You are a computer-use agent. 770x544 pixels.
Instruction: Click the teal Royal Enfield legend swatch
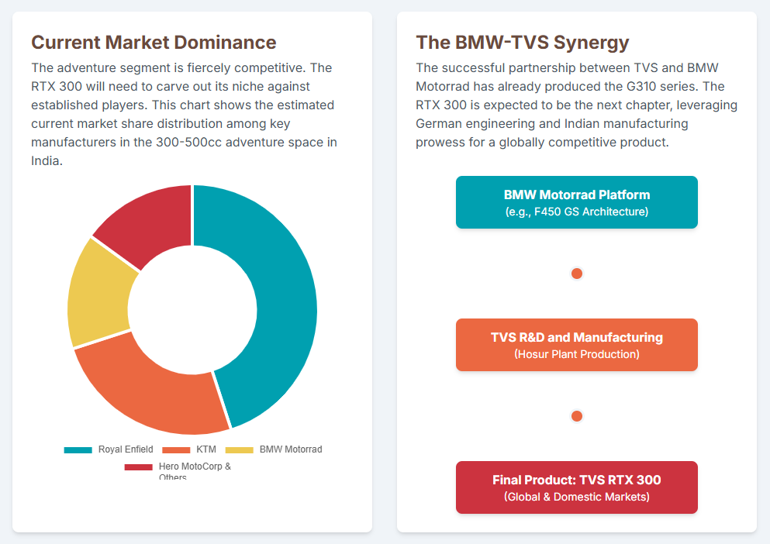coord(78,449)
